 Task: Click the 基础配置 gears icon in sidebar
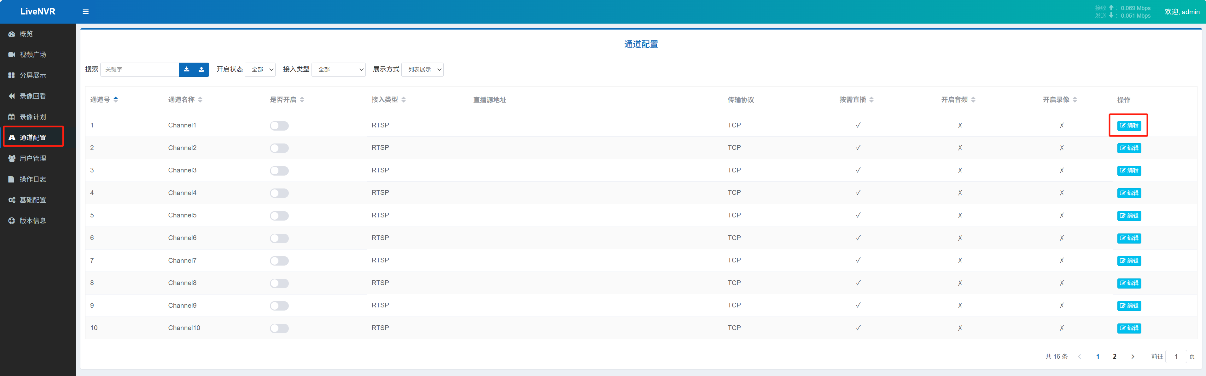(x=12, y=200)
